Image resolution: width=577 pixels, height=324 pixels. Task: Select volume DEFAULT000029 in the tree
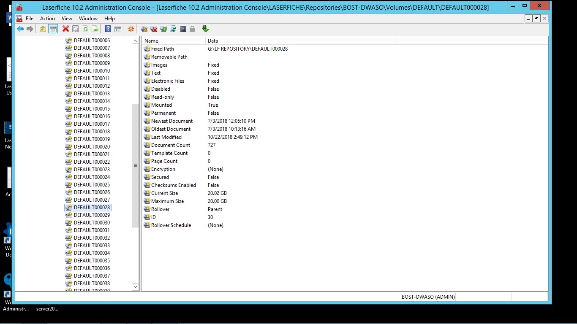point(92,215)
